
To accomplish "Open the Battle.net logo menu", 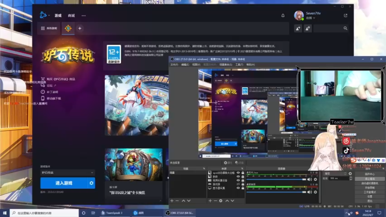I will (x=44, y=15).
